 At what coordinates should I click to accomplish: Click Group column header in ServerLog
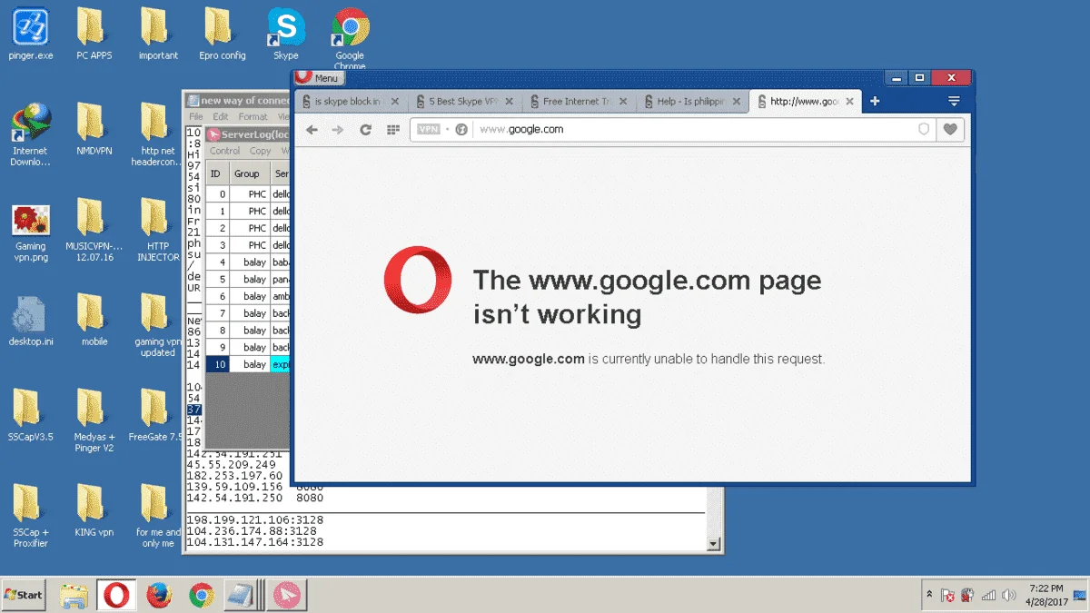point(249,173)
